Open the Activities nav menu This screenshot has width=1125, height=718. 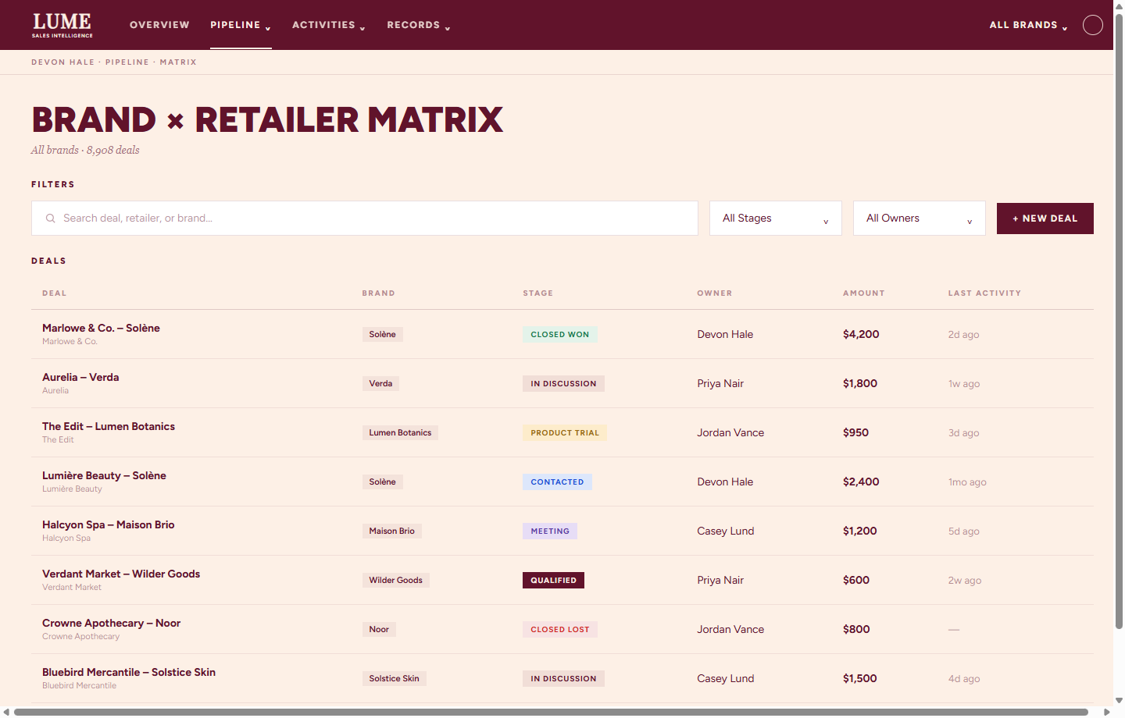click(329, 25)
